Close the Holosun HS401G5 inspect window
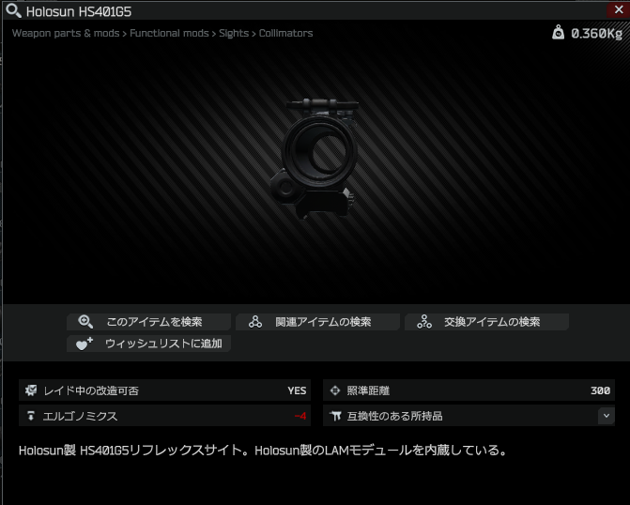The width and height of the screenshot is (630, 505). (x=619, y=9)
